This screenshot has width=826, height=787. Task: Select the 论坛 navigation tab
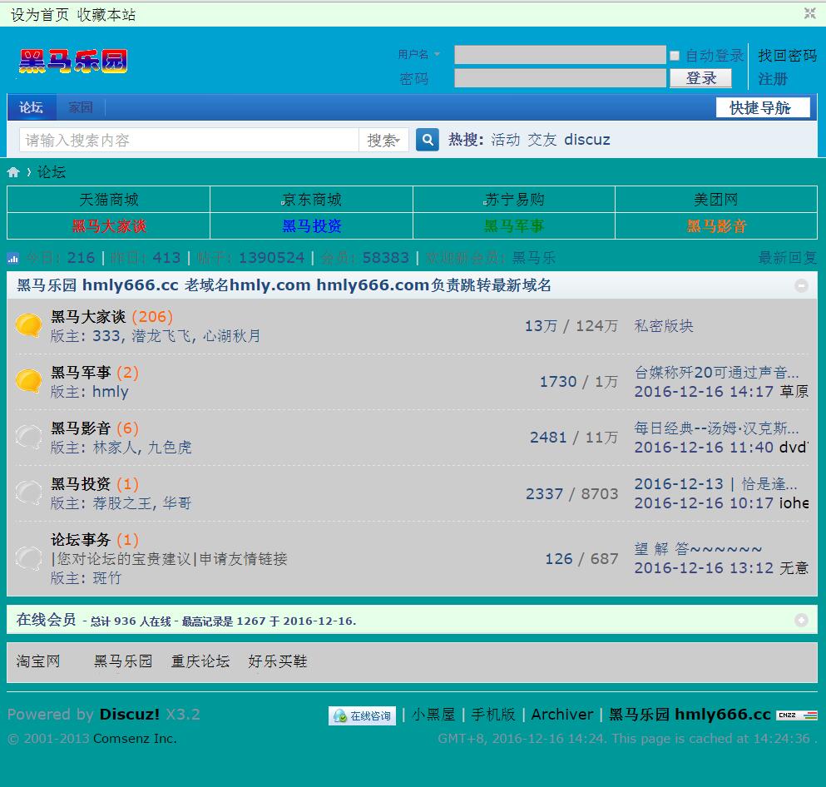(31, 107)
